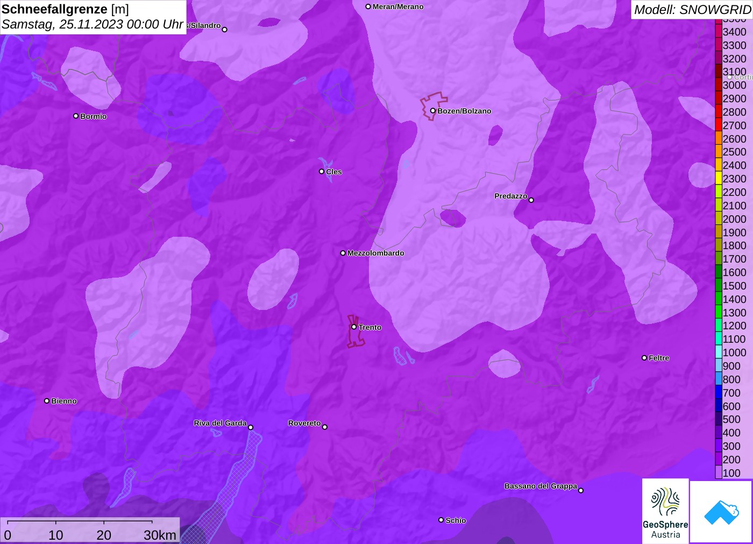The height and width of the screenshot is (544, 753).
Task: Pick the Cles city marker dot
Action: coord(322,172)
